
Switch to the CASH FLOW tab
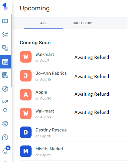(x=82, y=23)
